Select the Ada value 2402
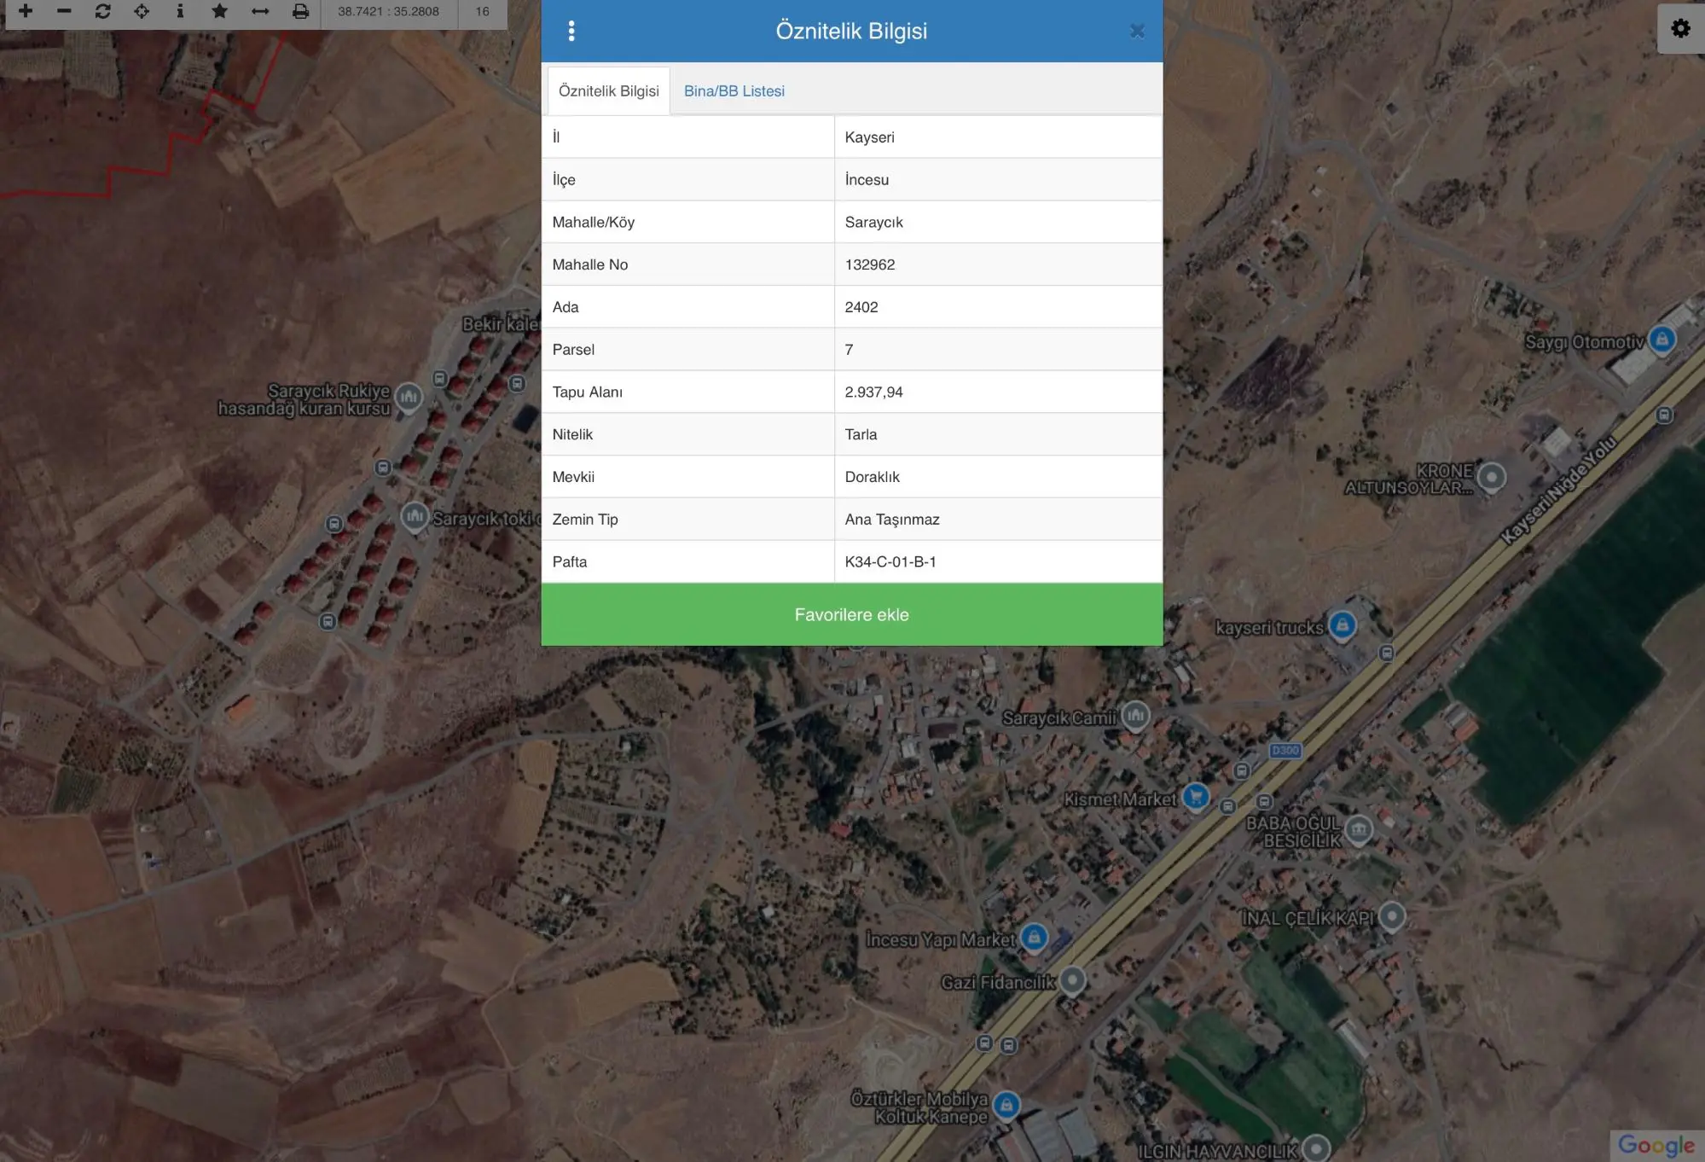The image size is (1705, 1162). (861, 307)
